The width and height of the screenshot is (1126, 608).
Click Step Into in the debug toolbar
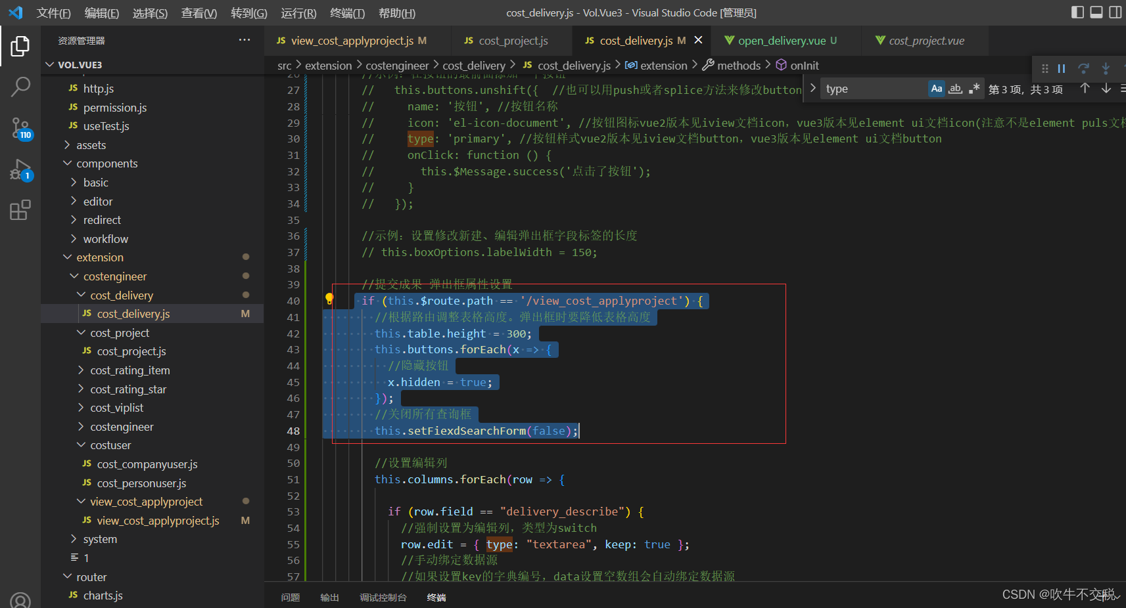click(x=1106, y=68)
